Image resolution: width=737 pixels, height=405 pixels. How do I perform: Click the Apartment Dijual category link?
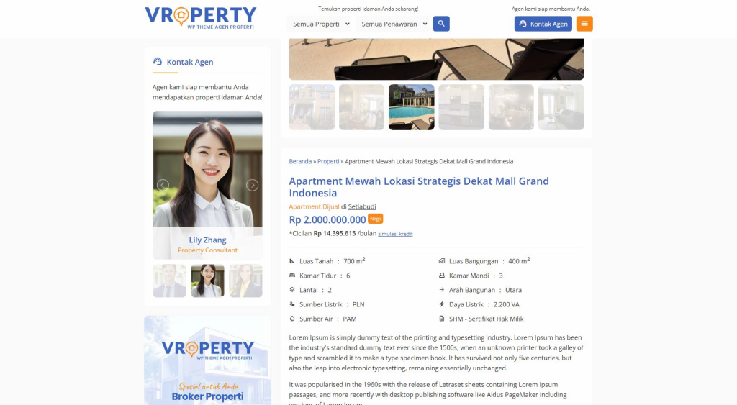(x=314, y=206)
